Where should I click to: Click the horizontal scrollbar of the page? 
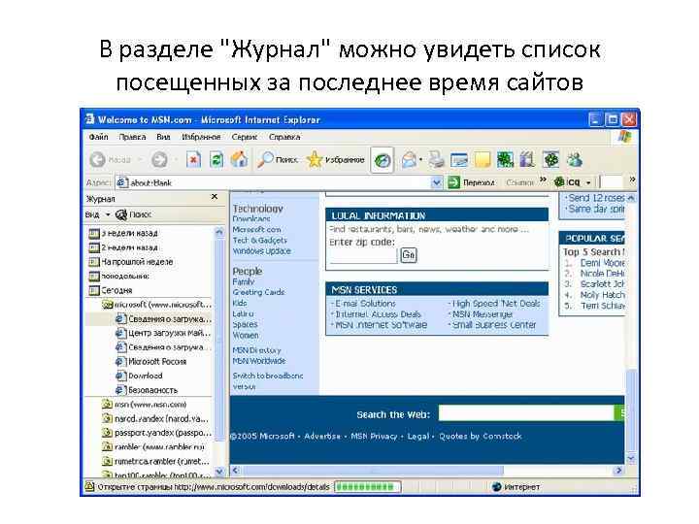(x=426, y=470)
